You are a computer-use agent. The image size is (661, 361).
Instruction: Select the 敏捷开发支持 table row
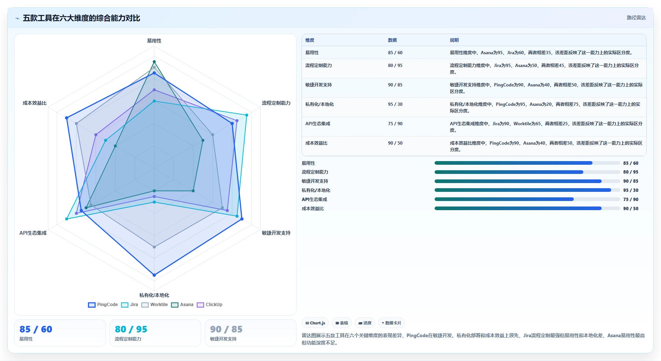pos(474,88)
